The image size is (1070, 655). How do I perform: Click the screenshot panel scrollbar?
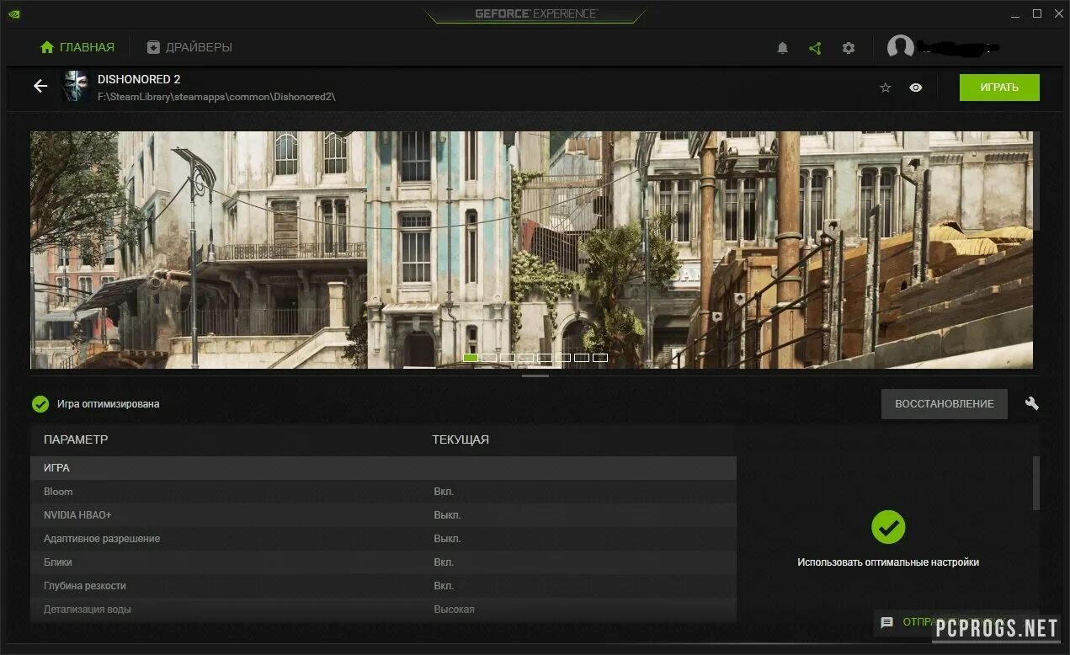[1036, 180]
